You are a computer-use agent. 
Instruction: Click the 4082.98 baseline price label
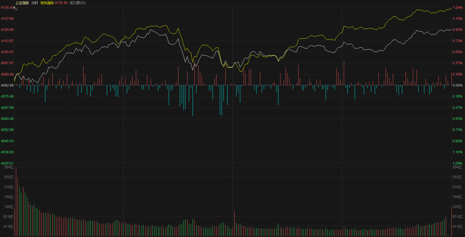[6, 85]
